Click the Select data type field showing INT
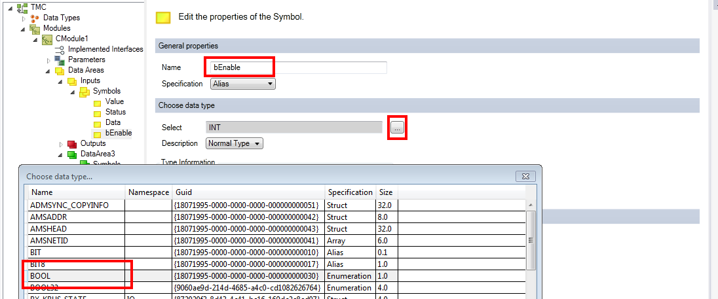This screenshot has width=718, height=299. [x=294, y=128]
